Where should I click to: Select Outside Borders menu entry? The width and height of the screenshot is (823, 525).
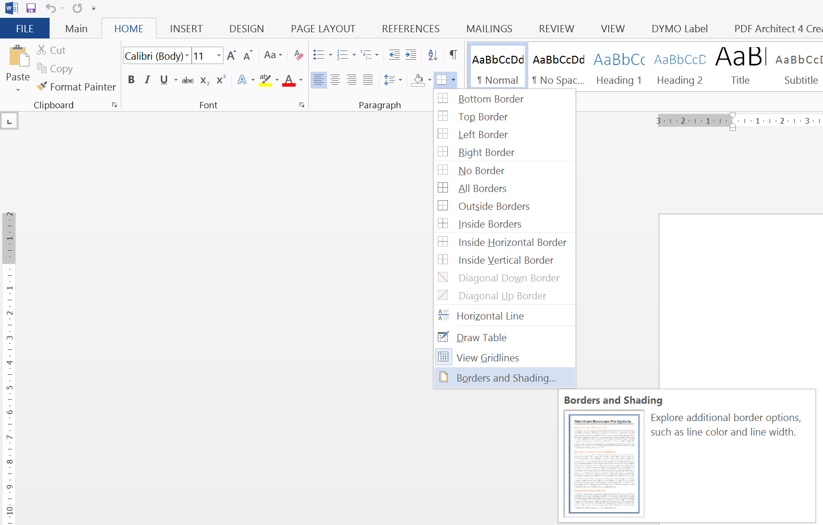[505, 206]
